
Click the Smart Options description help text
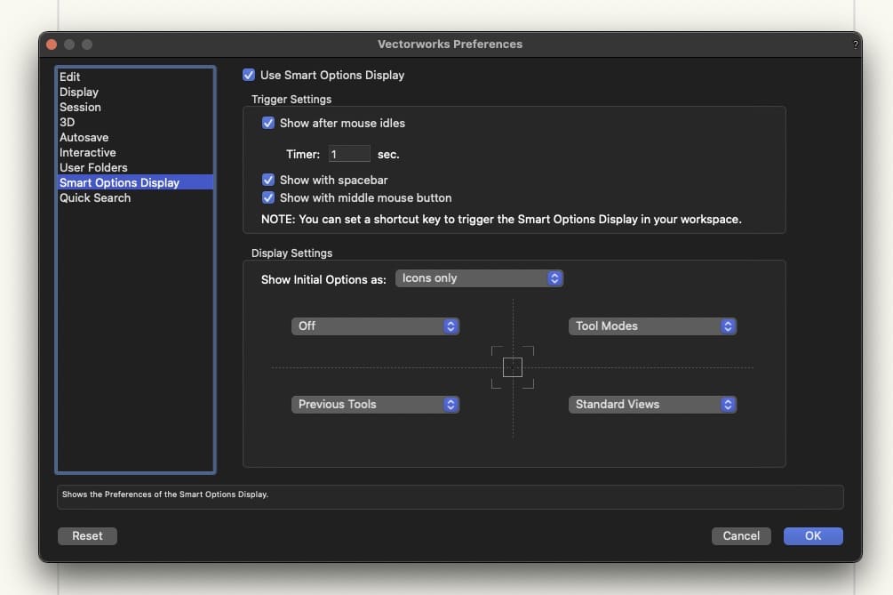tap(165, 494)
